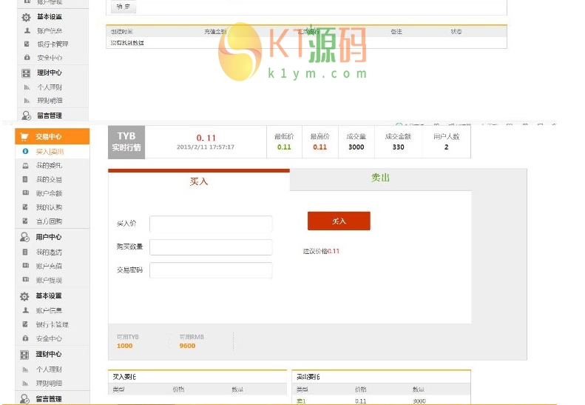Viewport: 585px width, 405px height.
Task: Click the icon next to 账户充值
Action: click(25, 266)
